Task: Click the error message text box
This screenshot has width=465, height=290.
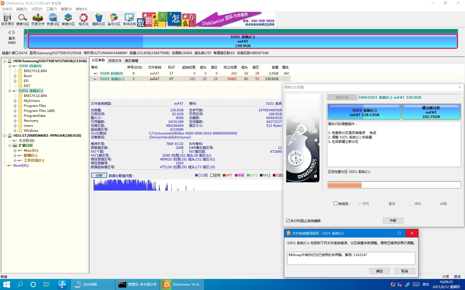Action: point(351,258)
